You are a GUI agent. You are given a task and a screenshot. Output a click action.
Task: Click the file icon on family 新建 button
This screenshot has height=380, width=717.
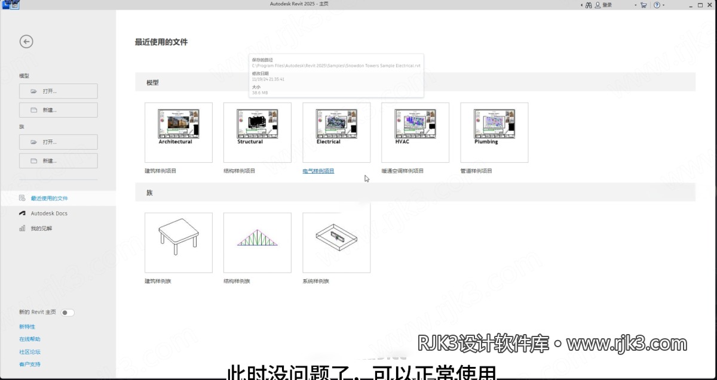(34, 161)
